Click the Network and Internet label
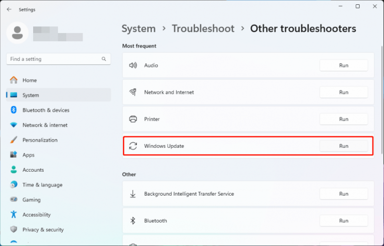The height and width of the screenshot is (246, 384). tap(169, 92)
